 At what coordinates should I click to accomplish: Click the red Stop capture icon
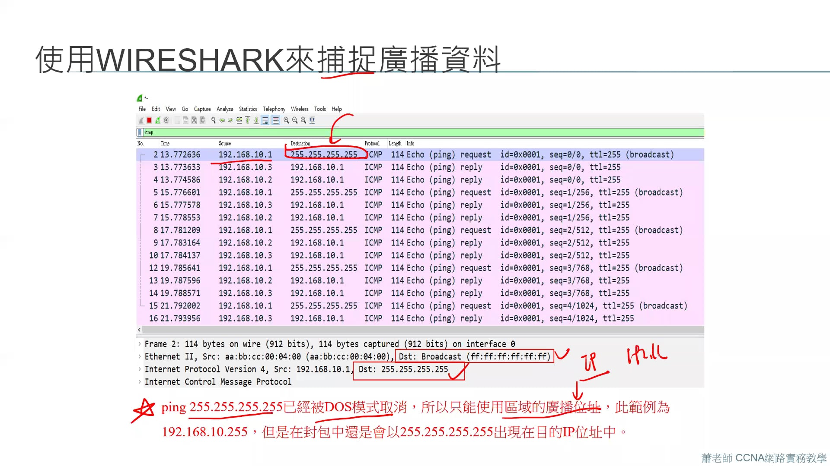click(x=149, y=120)
